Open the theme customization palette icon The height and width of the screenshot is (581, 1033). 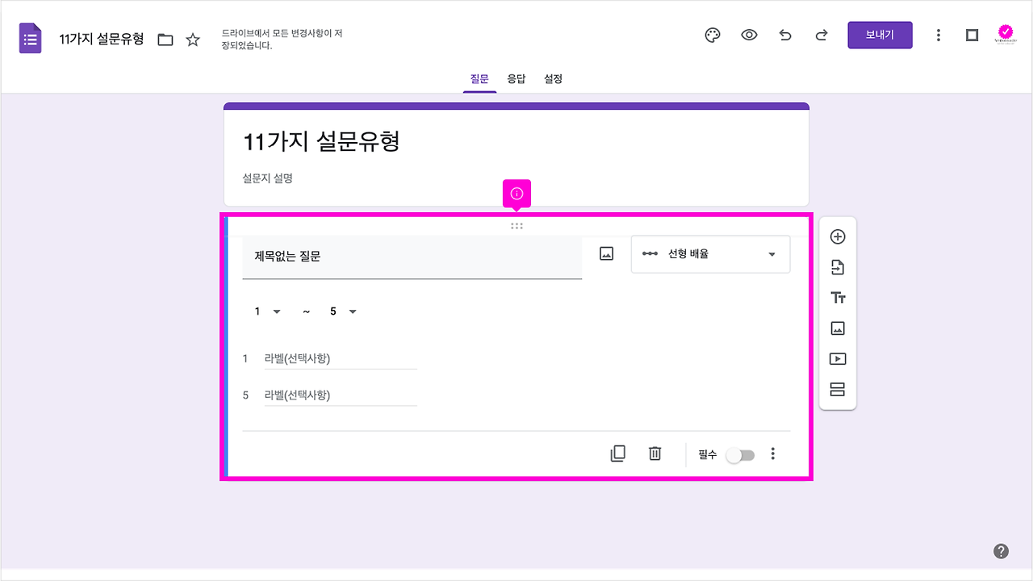(x=711, y=35)
